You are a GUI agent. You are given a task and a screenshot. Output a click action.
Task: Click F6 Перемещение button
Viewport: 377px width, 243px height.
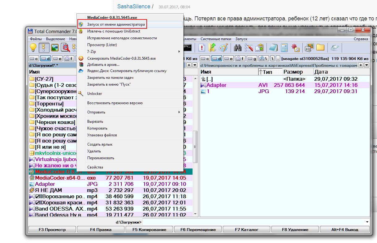click(198, 229)
